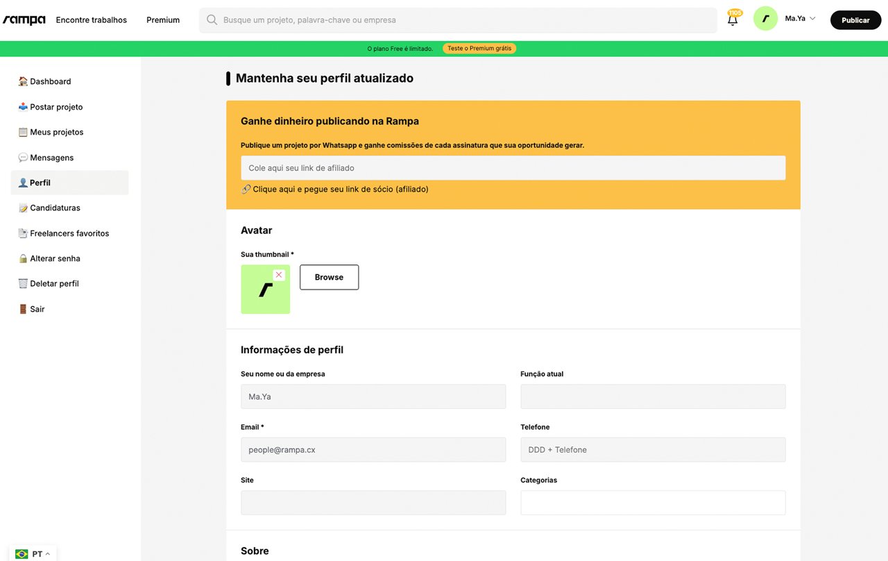
Task: Click the Rampa logo in header
Action: tap(24, 20)
